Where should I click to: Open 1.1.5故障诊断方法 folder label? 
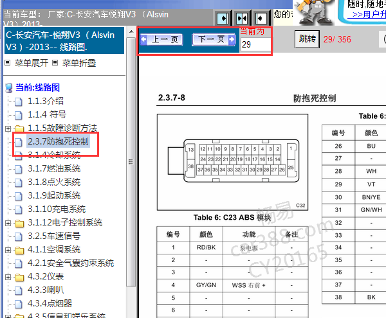point(62,128)
